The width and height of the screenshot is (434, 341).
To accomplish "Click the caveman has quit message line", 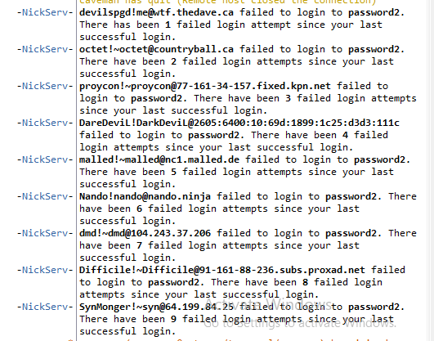I will coord(228,2).
